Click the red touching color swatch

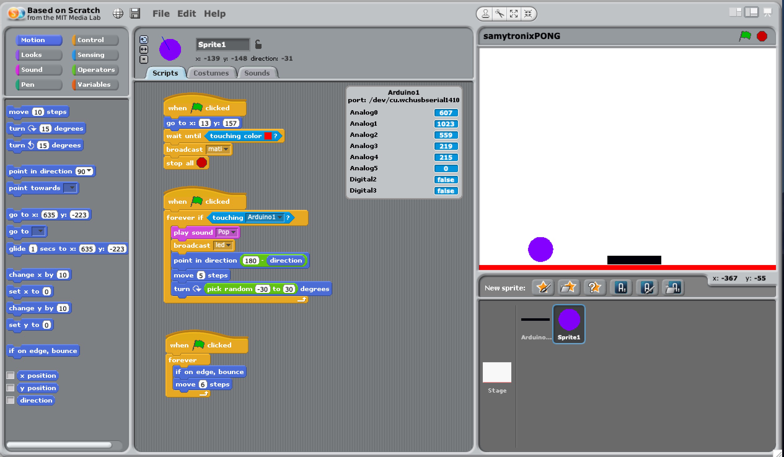point(267,136)
